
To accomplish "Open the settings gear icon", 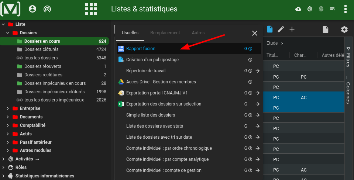I will pos(344,30).
